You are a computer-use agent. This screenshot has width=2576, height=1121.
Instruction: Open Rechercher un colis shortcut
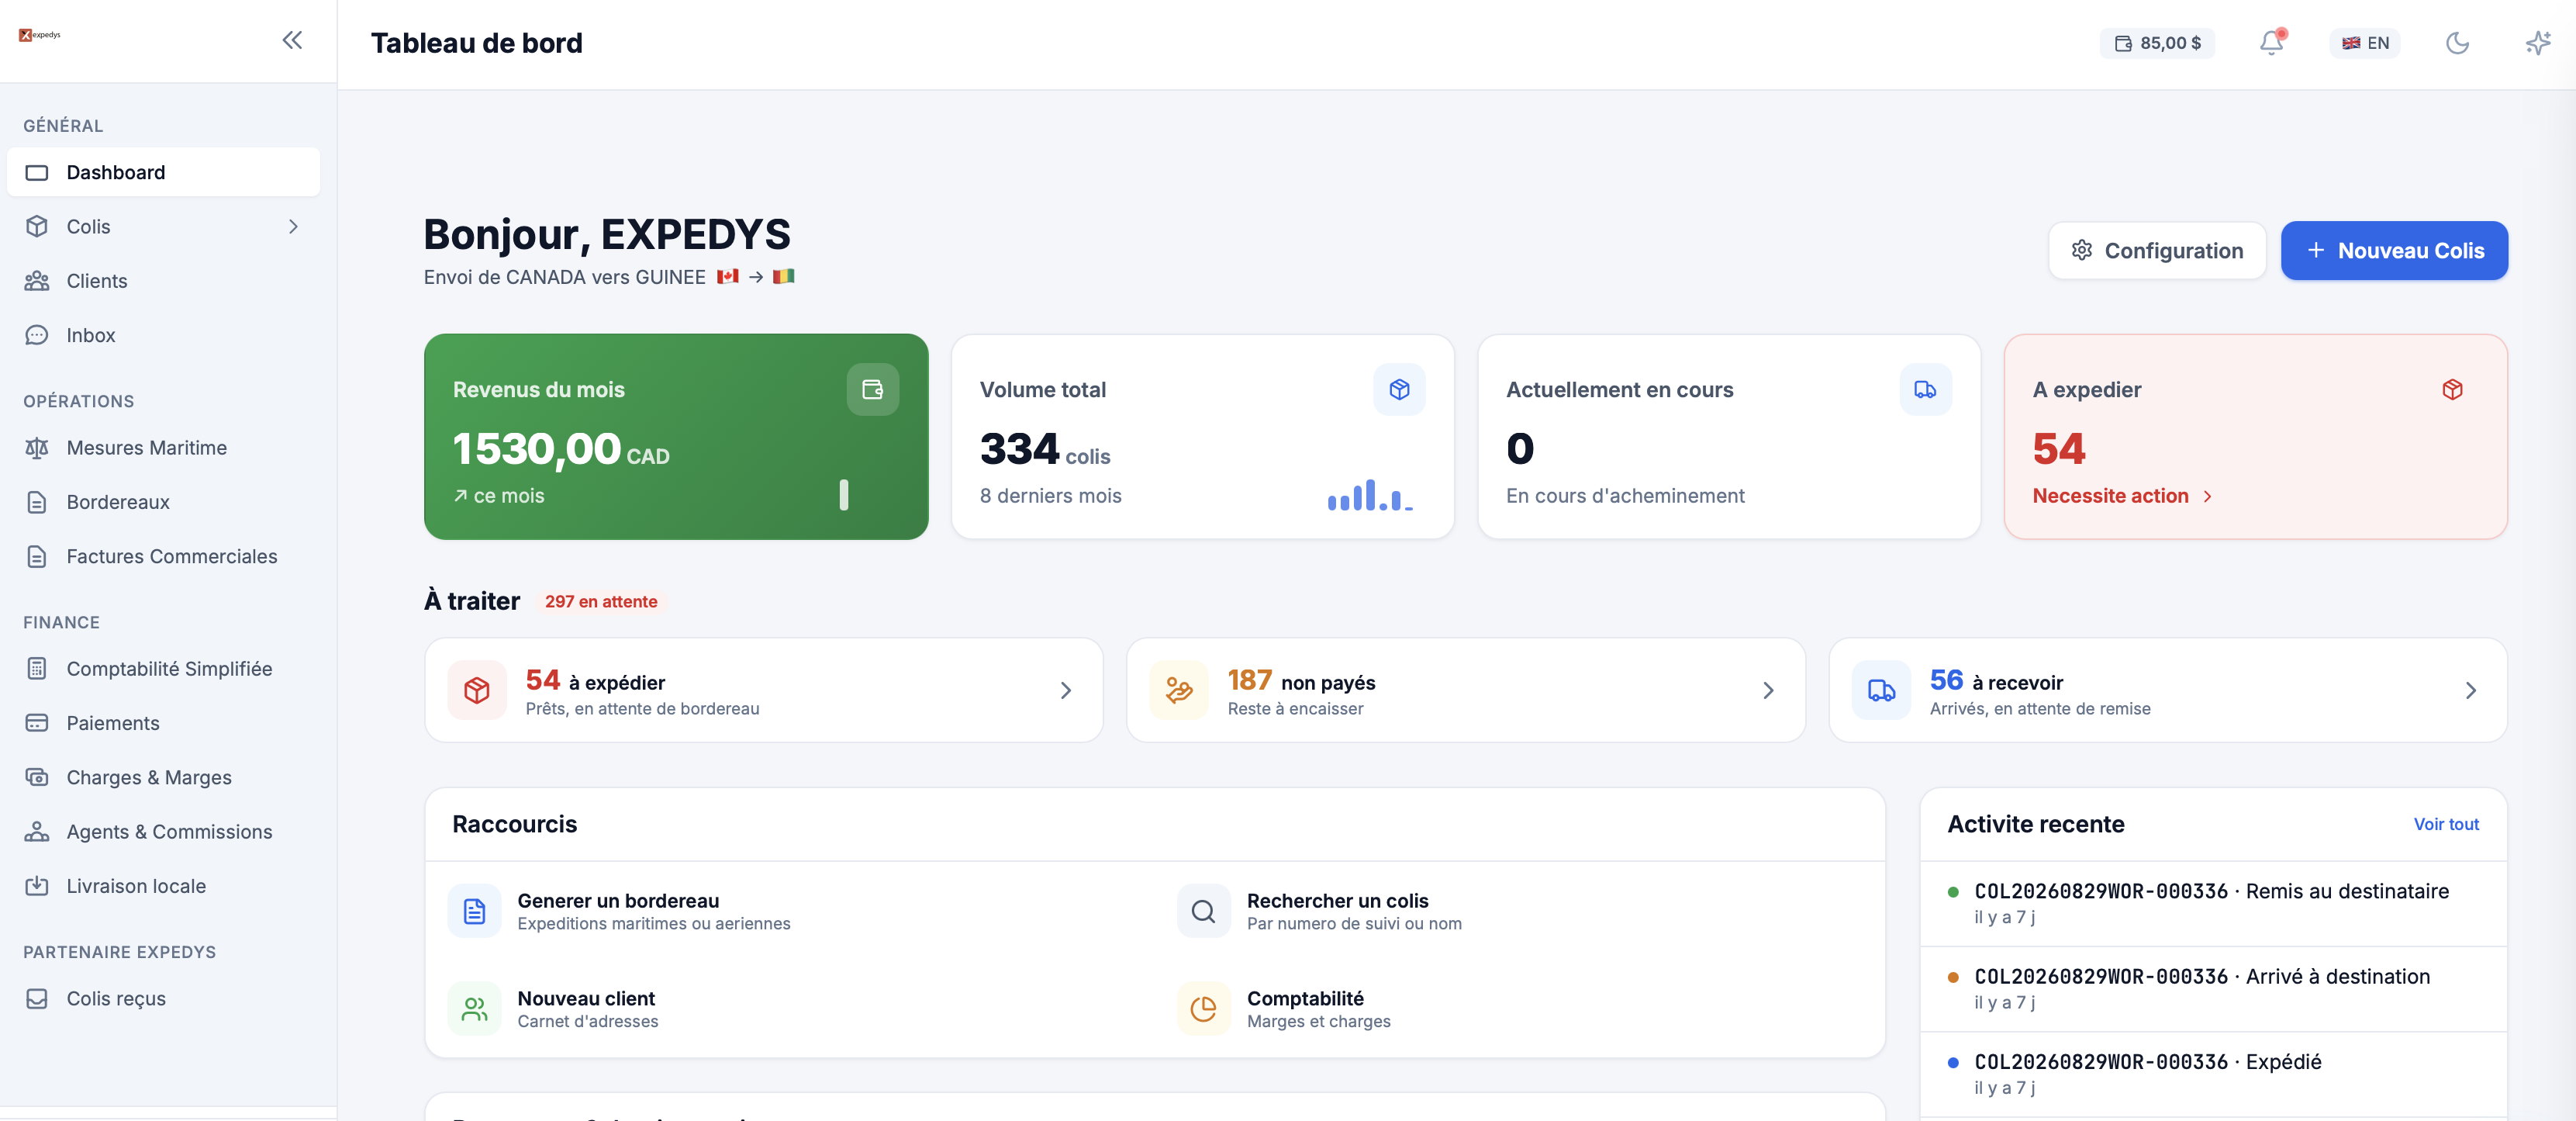coord(1520,911)
